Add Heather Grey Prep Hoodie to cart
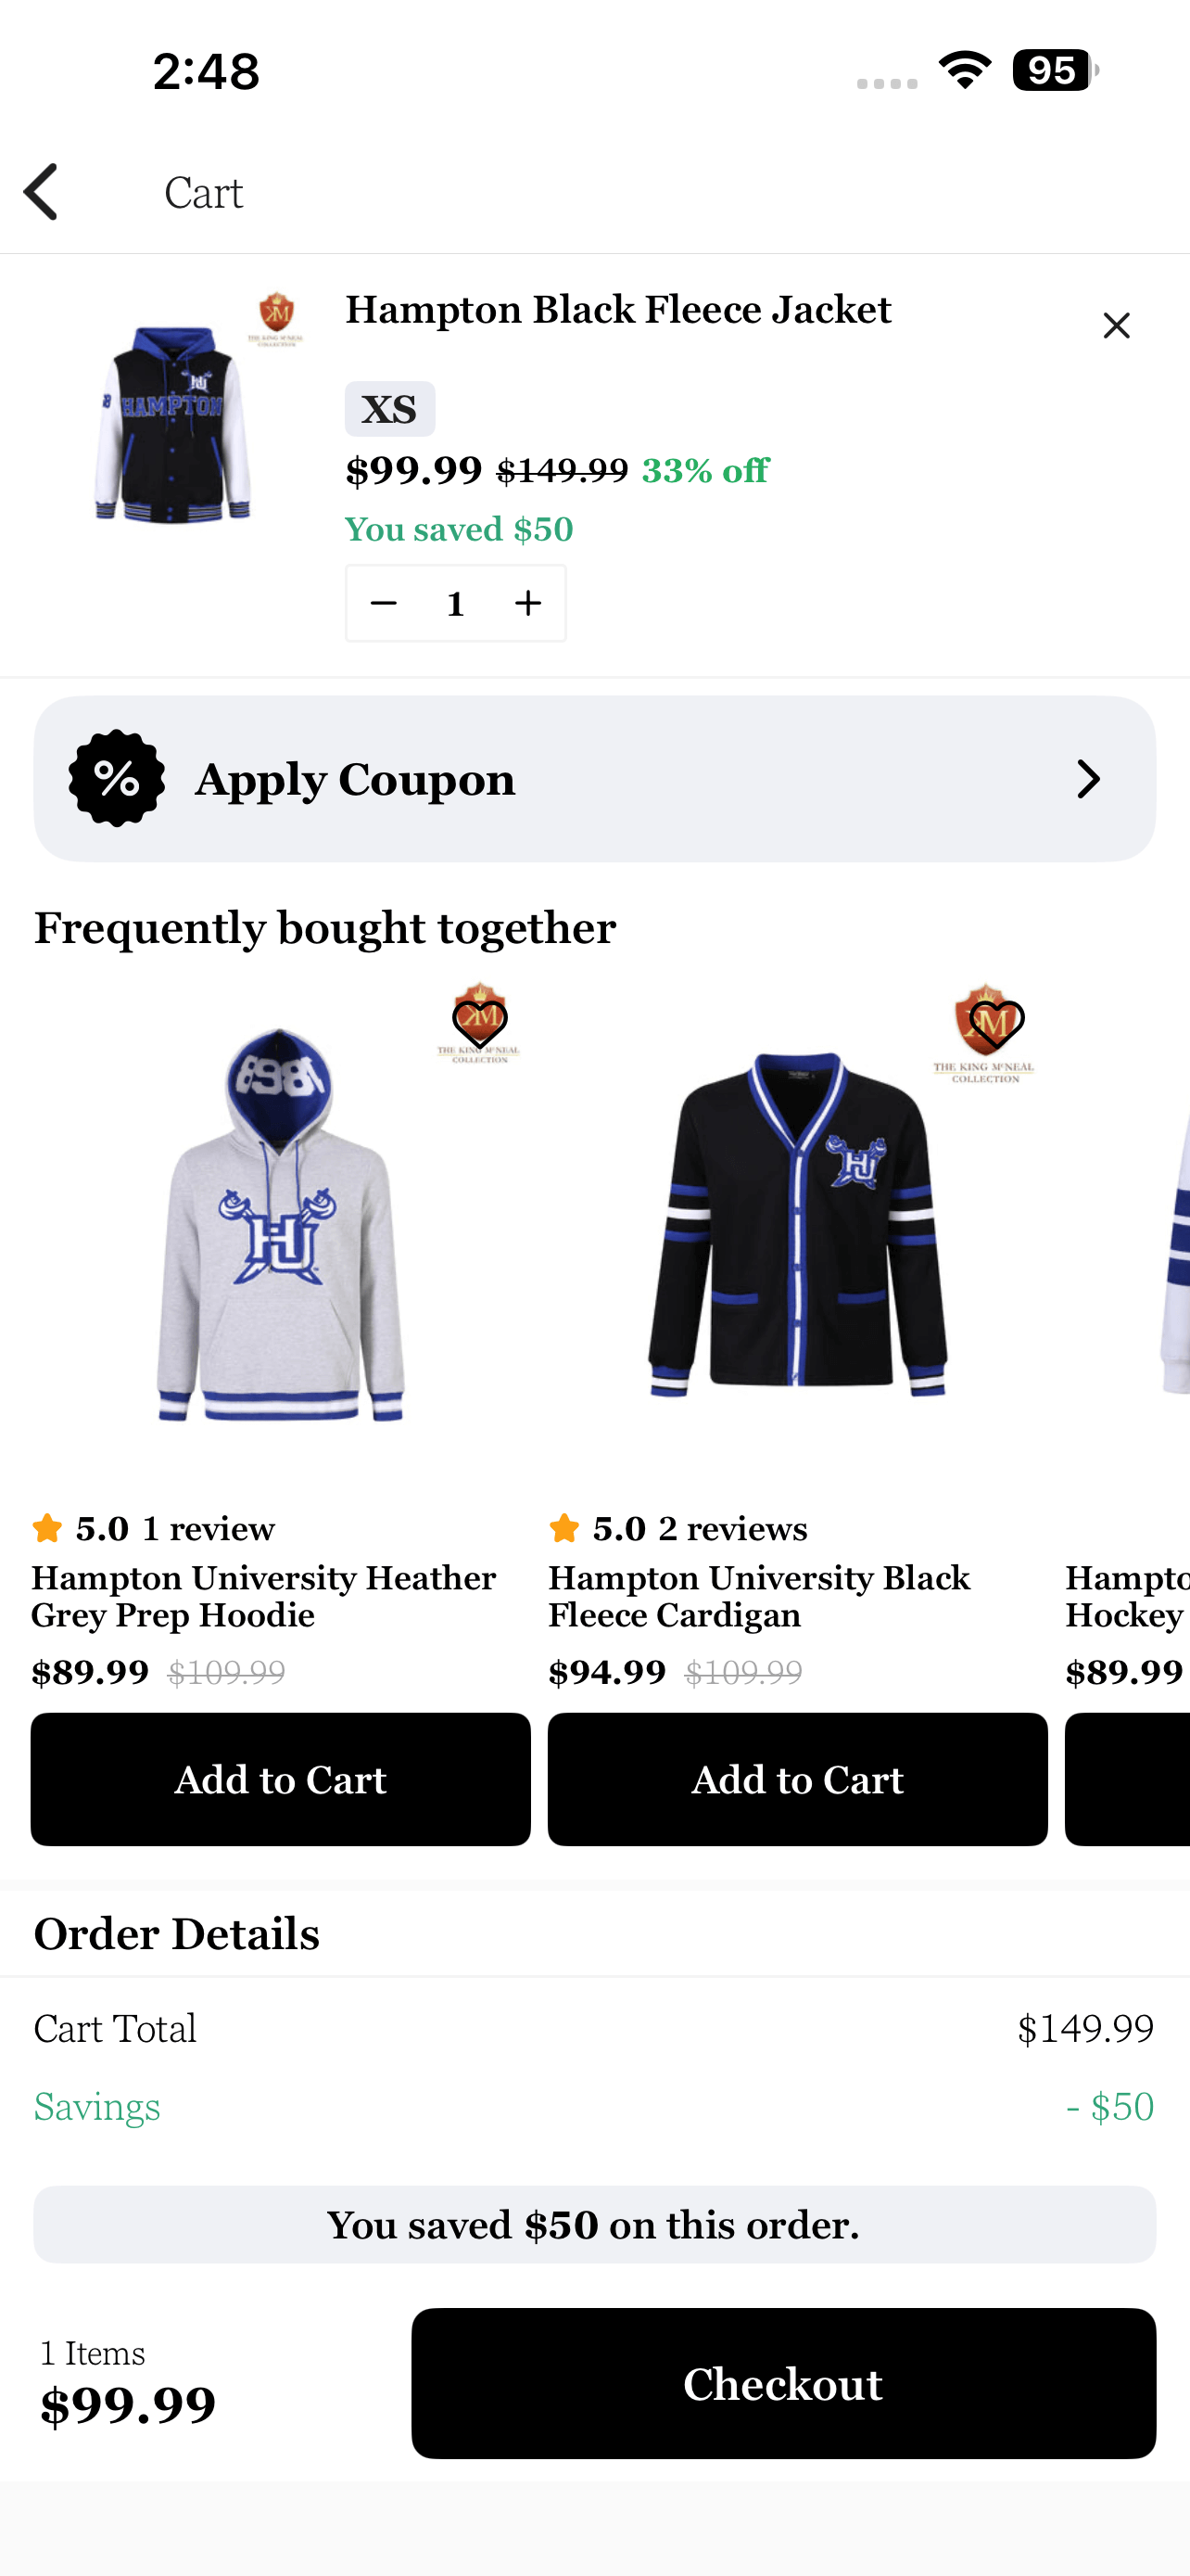 tap(280, 1779)
